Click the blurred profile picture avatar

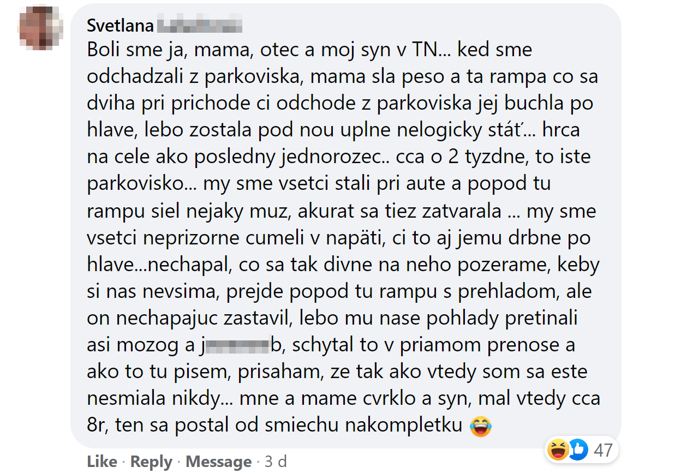coord(39,27)
